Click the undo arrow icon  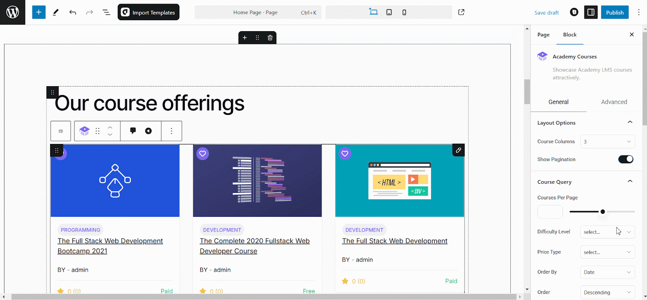tap(73, 12)
